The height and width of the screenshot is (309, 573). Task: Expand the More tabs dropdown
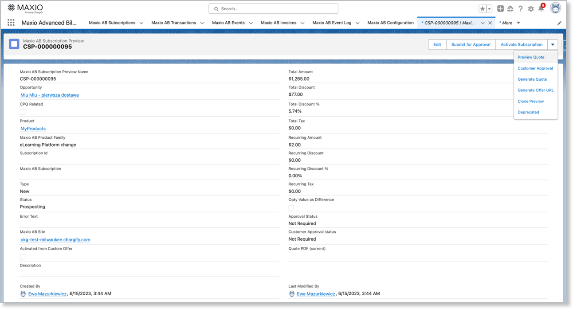518,23
